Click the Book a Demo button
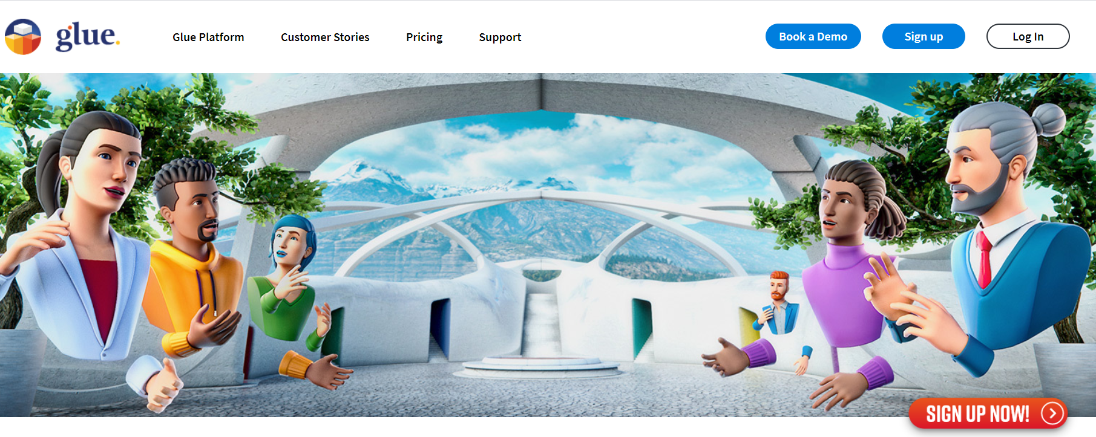1096x437 pixels. [x=813, y=36]
